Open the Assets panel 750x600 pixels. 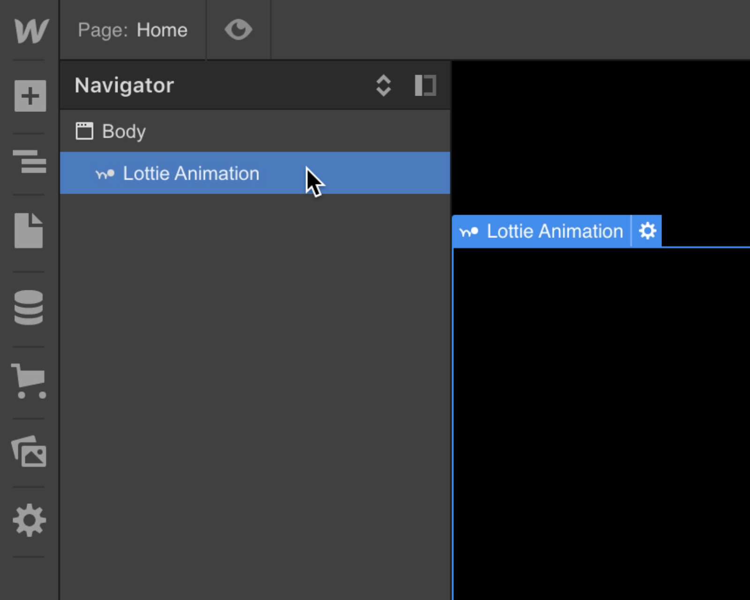29,451
